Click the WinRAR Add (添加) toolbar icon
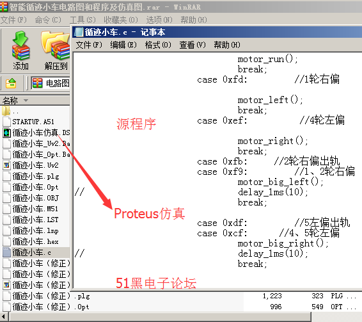 click(x=20, y=45)
